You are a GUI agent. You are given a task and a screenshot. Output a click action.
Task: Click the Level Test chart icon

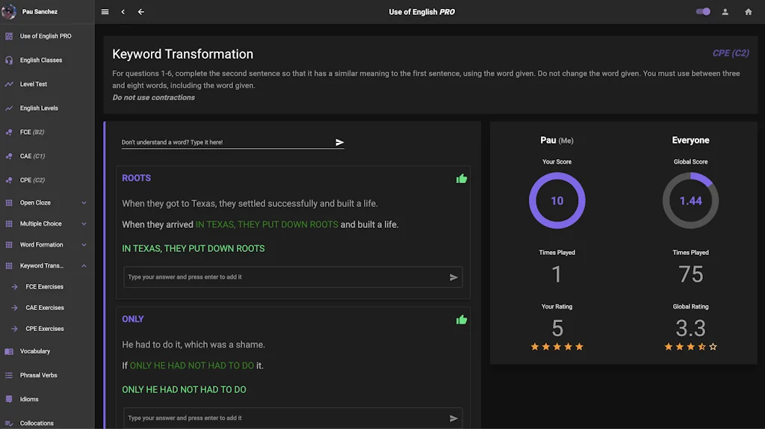(x=9, y=84)
